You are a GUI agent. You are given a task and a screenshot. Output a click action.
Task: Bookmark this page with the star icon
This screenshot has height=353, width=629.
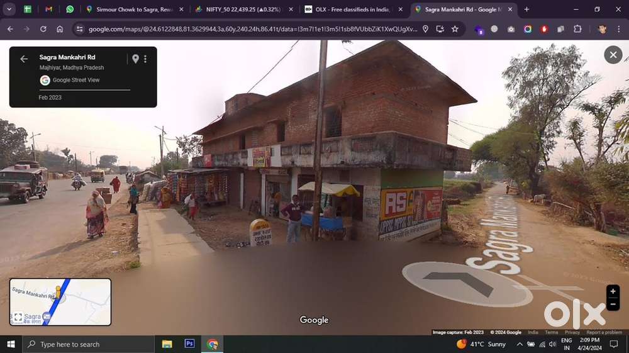point(455,29)
